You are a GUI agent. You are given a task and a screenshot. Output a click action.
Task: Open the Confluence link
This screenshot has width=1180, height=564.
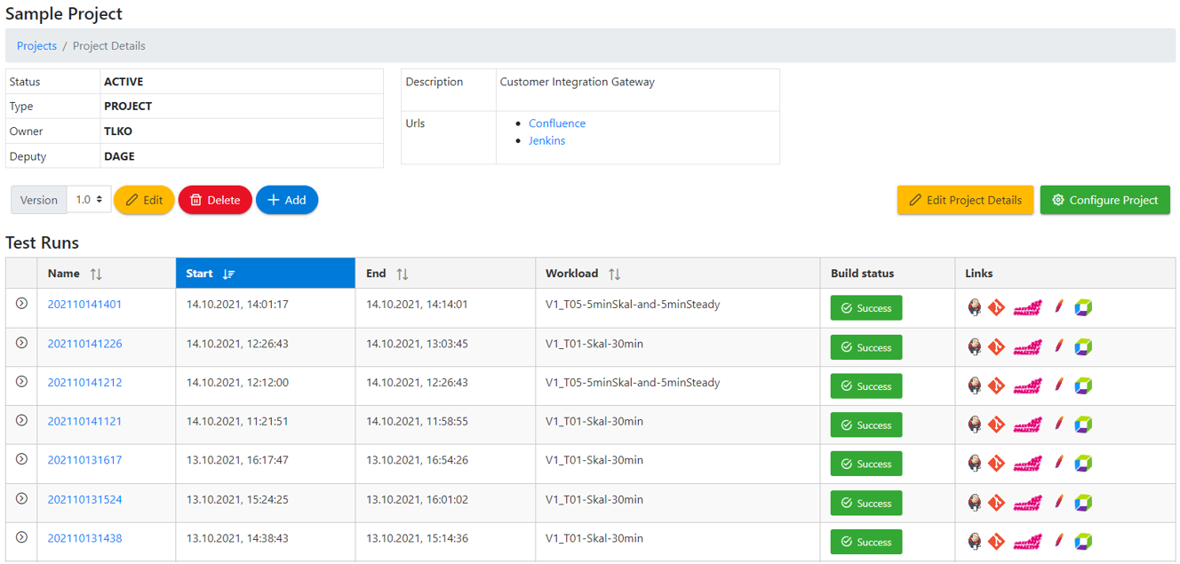tap(556, 123)
